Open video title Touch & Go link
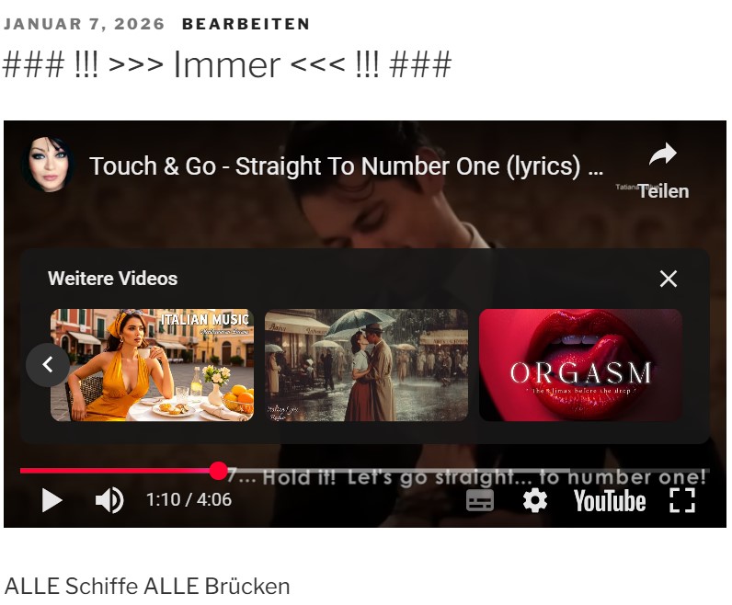 point(346,166)
